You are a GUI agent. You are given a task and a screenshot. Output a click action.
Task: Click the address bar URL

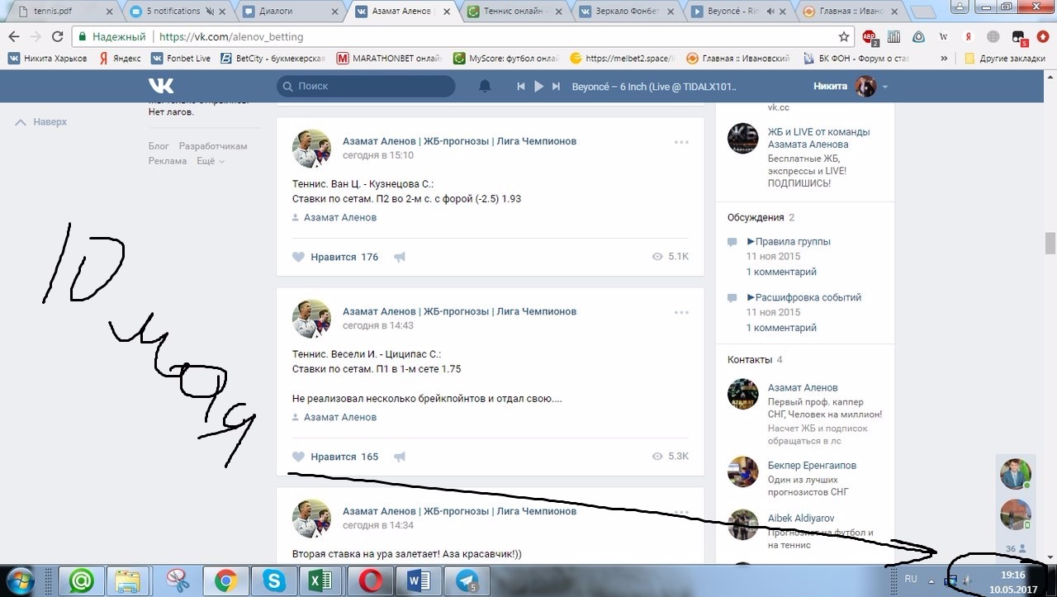tap(231, 36)
